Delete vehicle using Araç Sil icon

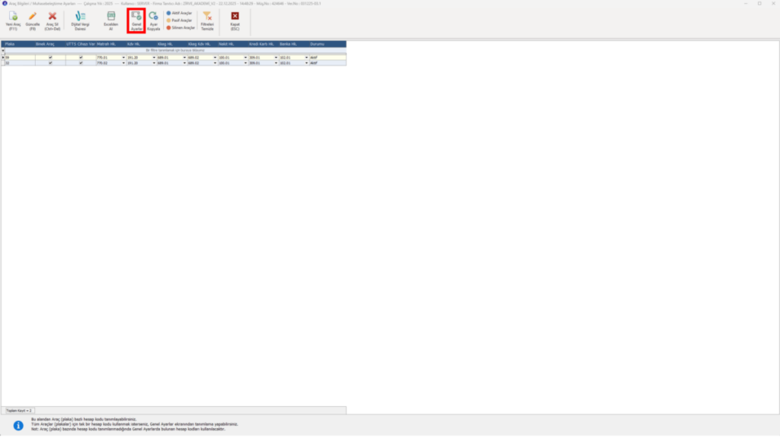[x=53, y=17]
